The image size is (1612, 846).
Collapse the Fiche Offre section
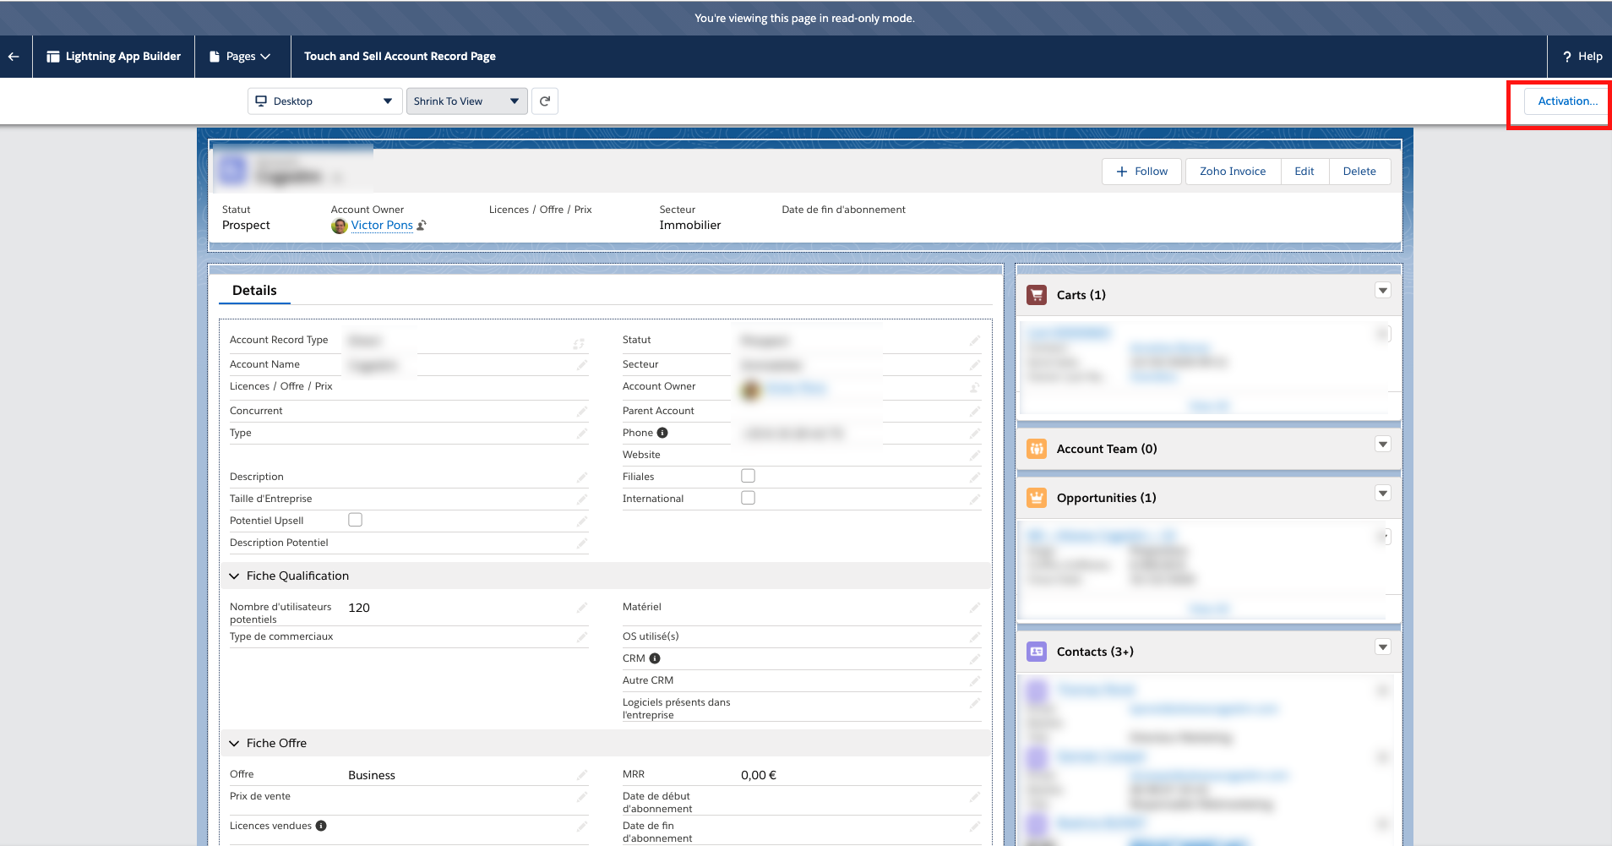click(x=234, y=744)
